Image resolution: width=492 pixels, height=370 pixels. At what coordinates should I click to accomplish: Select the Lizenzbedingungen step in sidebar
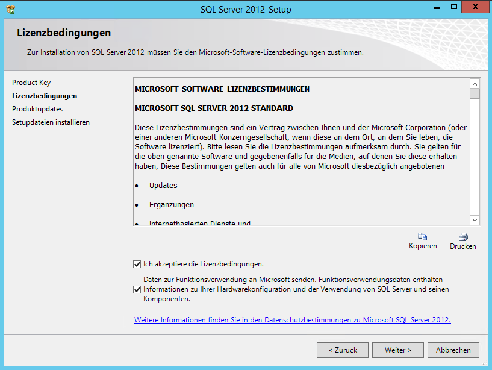point(45,96)
